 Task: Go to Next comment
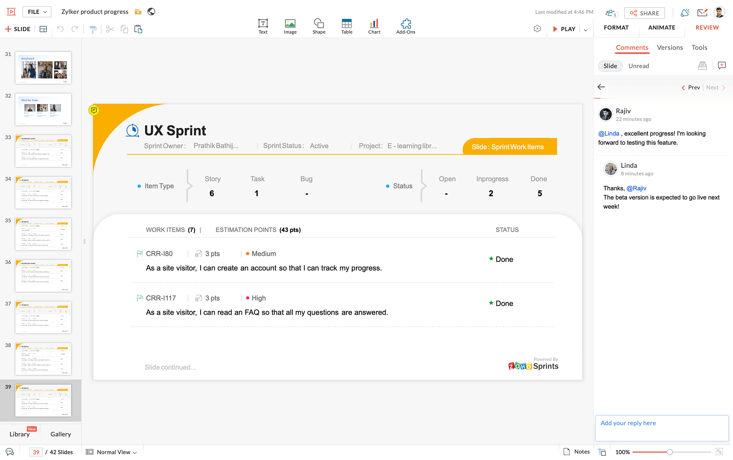coord(716,87)
